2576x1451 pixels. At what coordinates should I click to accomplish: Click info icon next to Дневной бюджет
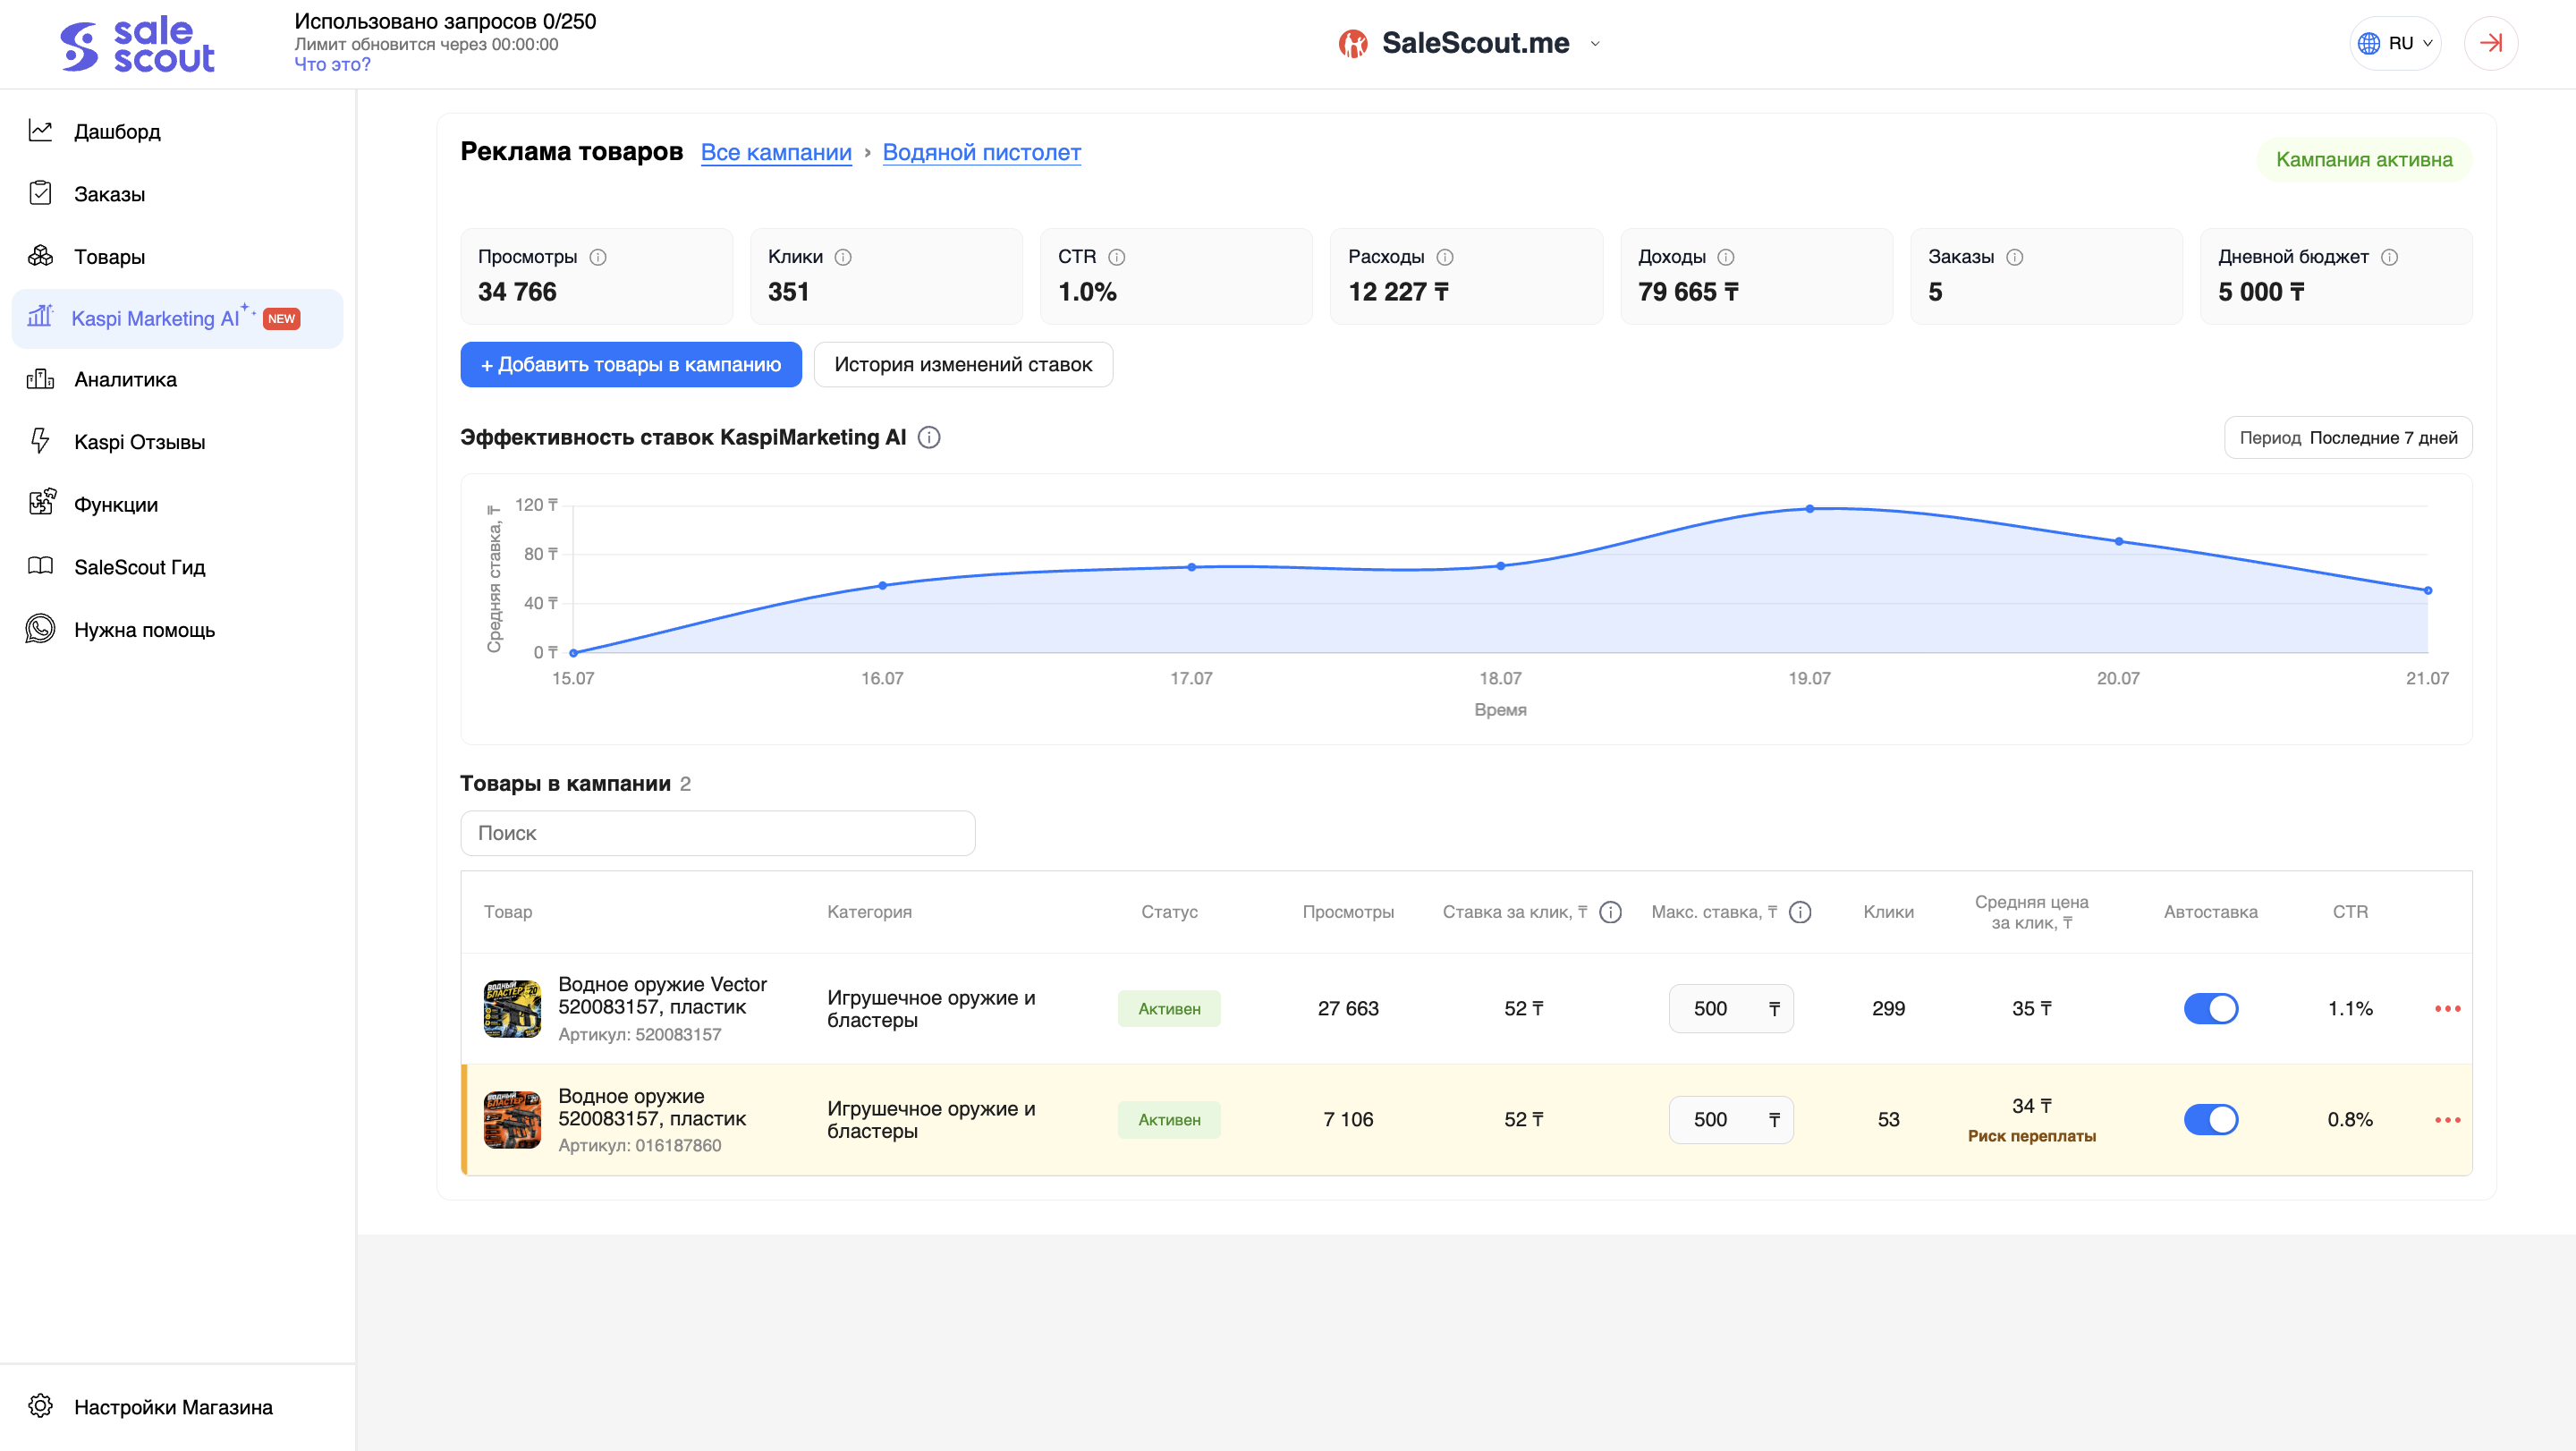click(2390, 257)
